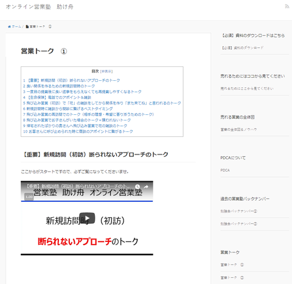Viewport: 292px width, 284px height.
Task: Click the paragraph ここからがスタートですので
Action: tap(75, 171)
